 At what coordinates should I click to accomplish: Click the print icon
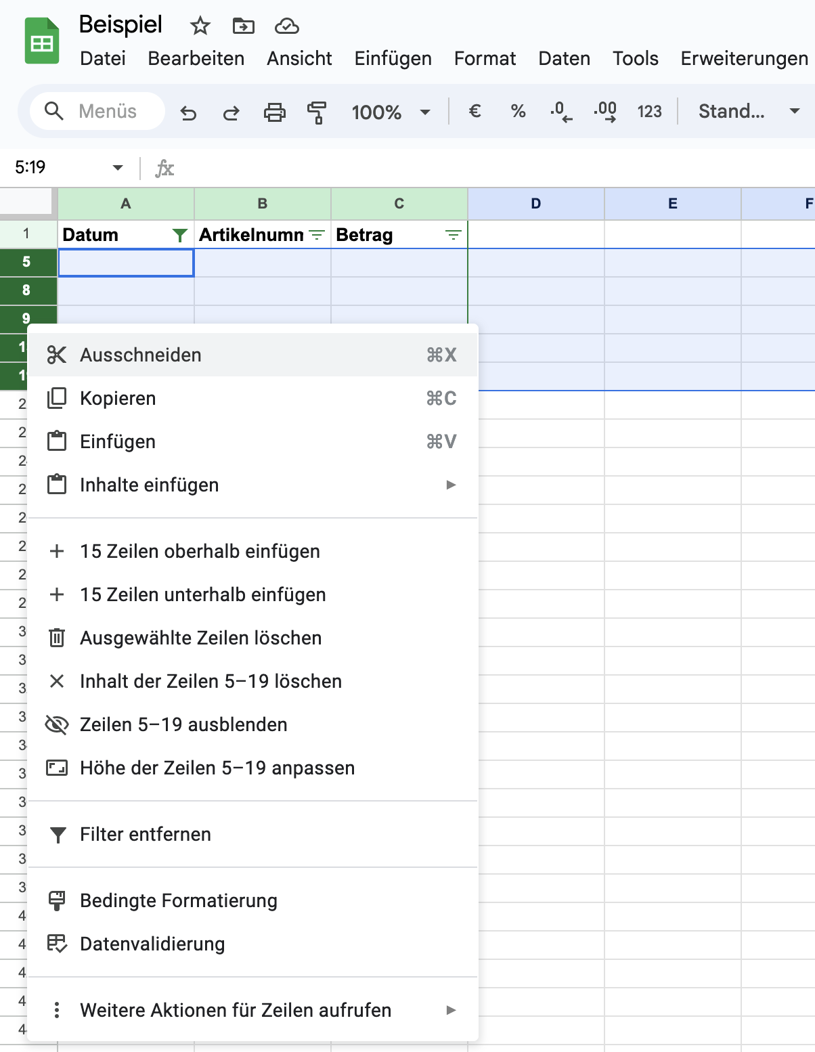pyautogui.click(x=274, y=112)
